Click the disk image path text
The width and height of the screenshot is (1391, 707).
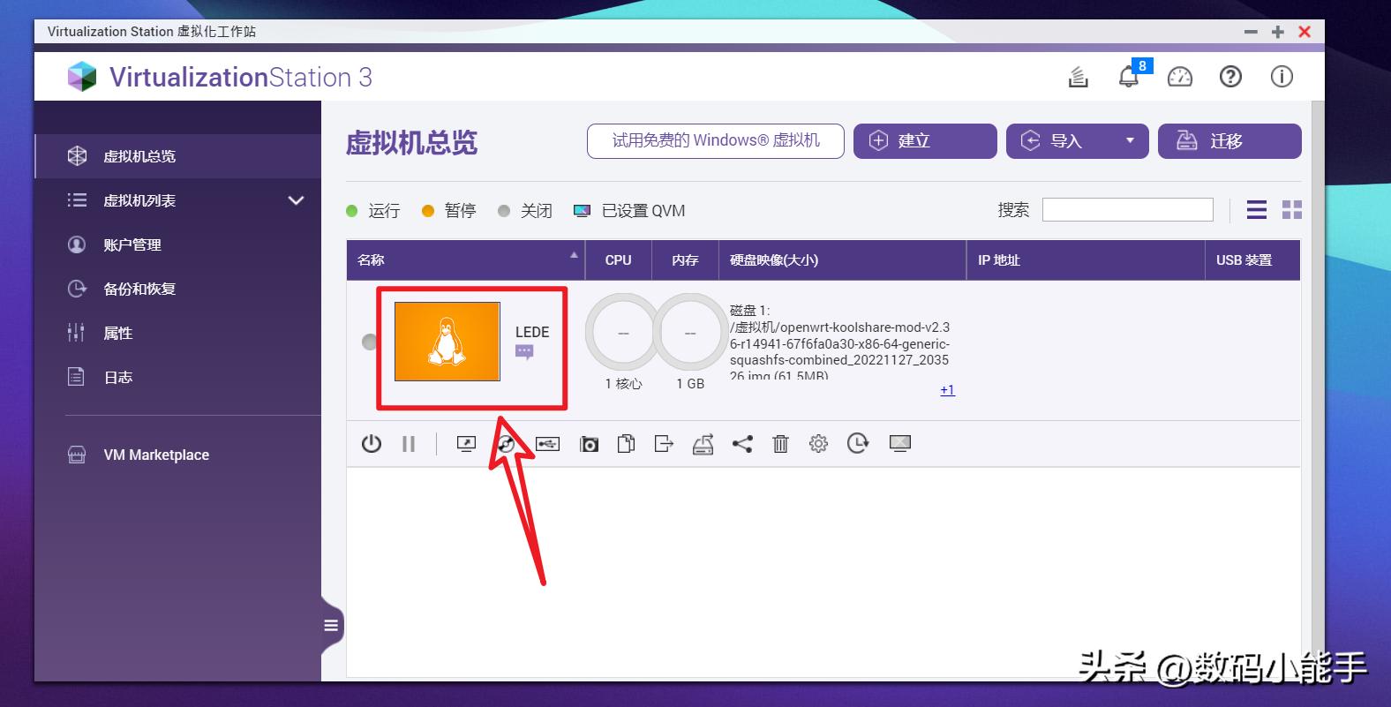point(839,343)
